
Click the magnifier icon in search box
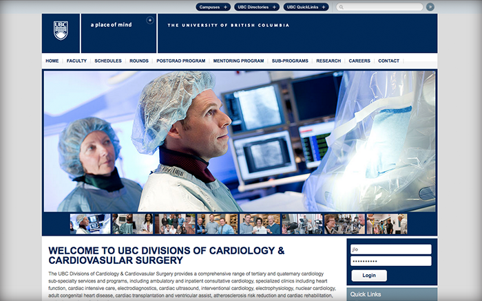[x=342, y=7]
